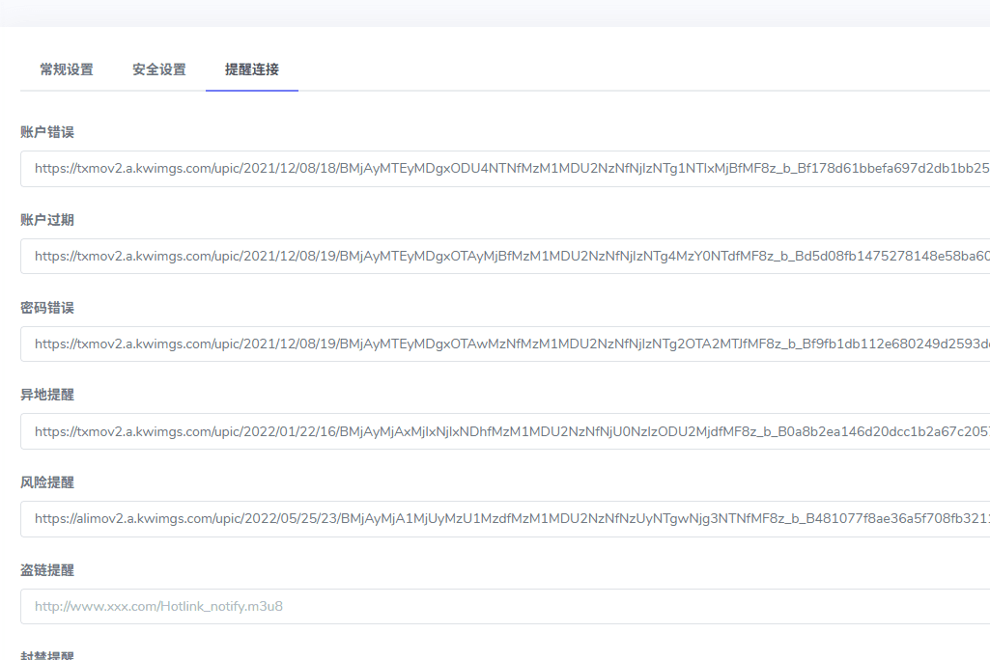Select the 提醒连接 tab
Viewport: 990px width, 660px height.
tap(252, 69)
